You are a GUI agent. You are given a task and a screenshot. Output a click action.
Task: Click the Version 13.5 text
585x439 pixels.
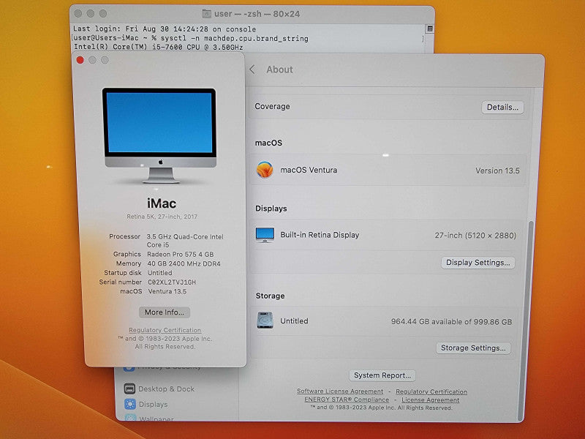497,170
